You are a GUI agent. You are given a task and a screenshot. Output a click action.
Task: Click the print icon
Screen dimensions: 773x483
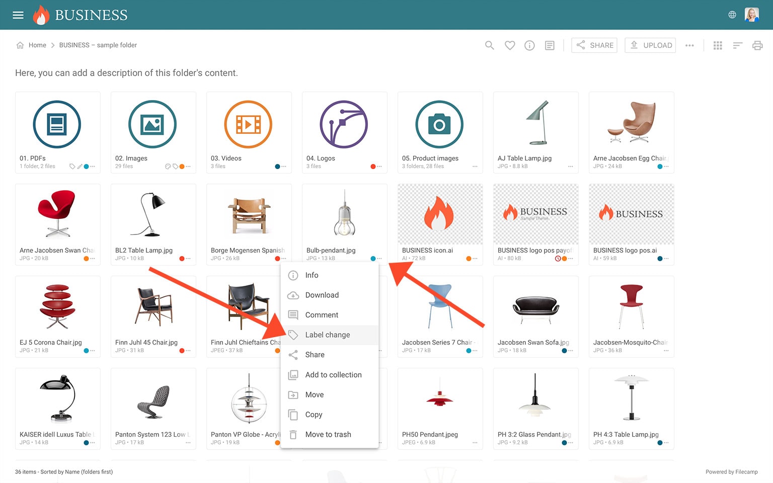[x=757, y=45]
